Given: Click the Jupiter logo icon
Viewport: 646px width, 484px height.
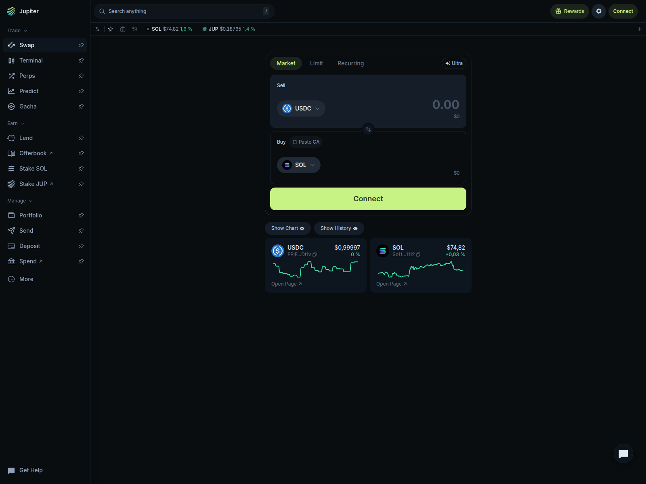Looking at the screenshot, I should pyautogui.click(x=11, y=11).
